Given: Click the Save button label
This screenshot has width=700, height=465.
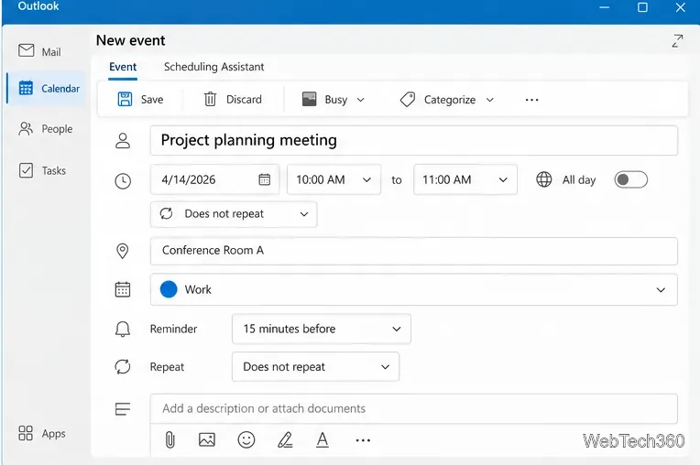Looking at the screenshot, I should point(152,100).
